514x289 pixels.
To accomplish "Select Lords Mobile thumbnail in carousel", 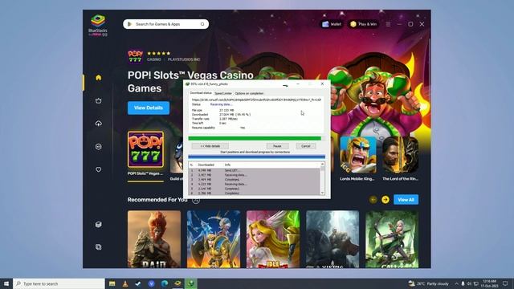I will tap(358, 154).
